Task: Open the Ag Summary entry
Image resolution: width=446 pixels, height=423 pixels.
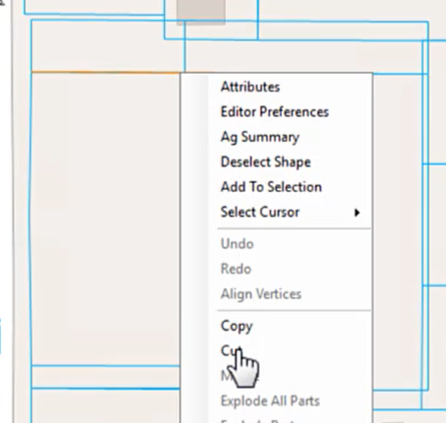Action: (259, 137)
